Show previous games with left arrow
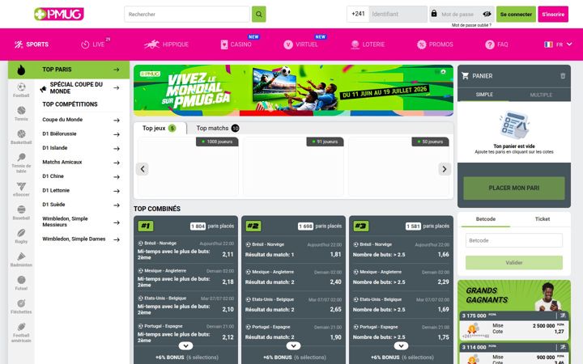This screenshot has height=364, width=583. (x=143, y=169)
